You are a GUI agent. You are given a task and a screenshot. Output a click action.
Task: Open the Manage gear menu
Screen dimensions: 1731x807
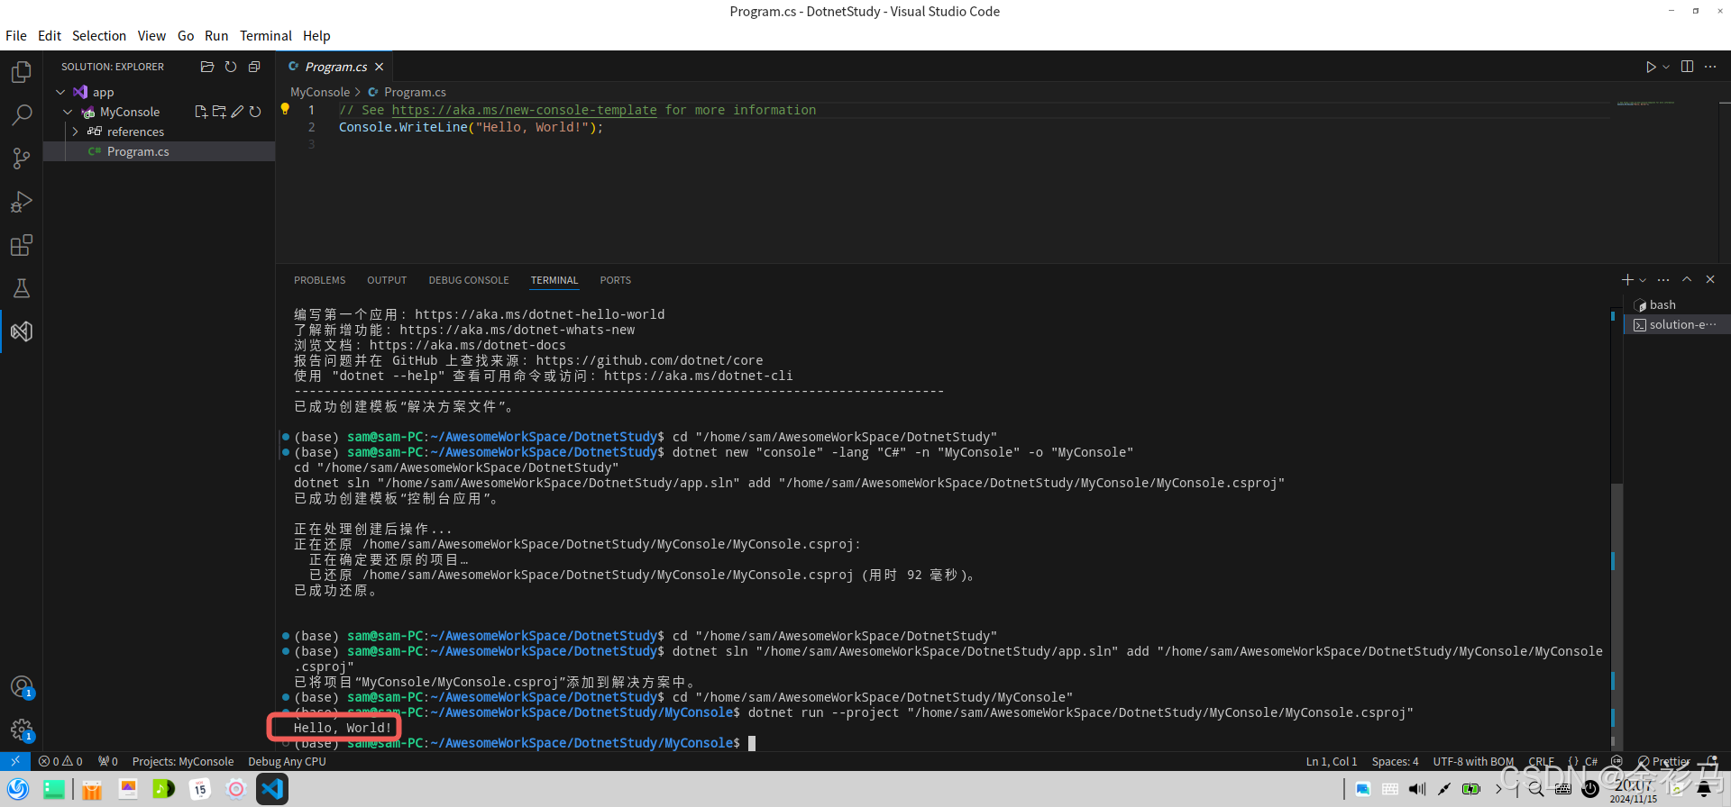point(22,730)
